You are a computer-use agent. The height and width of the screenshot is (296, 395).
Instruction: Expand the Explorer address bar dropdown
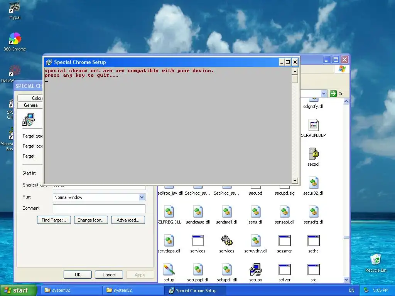324,94
